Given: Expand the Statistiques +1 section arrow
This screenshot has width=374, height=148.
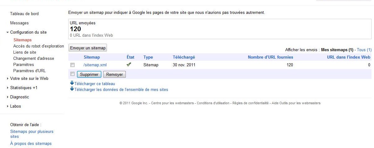Looking at the screenshot, I should 7,88.
